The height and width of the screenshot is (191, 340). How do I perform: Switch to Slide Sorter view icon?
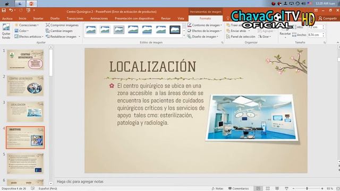[268, 188]
